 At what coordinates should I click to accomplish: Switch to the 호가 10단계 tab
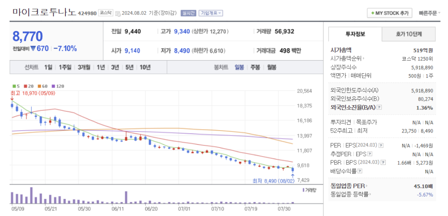(409, 34)
